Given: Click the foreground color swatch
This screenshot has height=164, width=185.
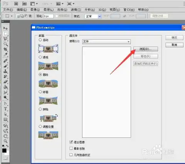Looking at the screenshot, I should coord(4,151).
